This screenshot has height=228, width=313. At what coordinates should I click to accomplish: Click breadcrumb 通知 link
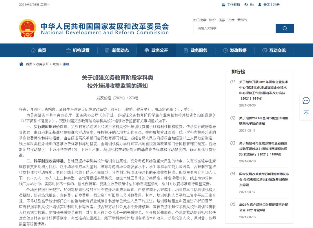[x=66, y=64]
